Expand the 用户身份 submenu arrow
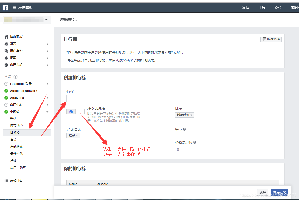This screenshot has height=200, width=299. [x=47, y=51]
